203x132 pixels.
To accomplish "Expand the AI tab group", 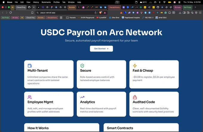I will (x=13, y=7).
